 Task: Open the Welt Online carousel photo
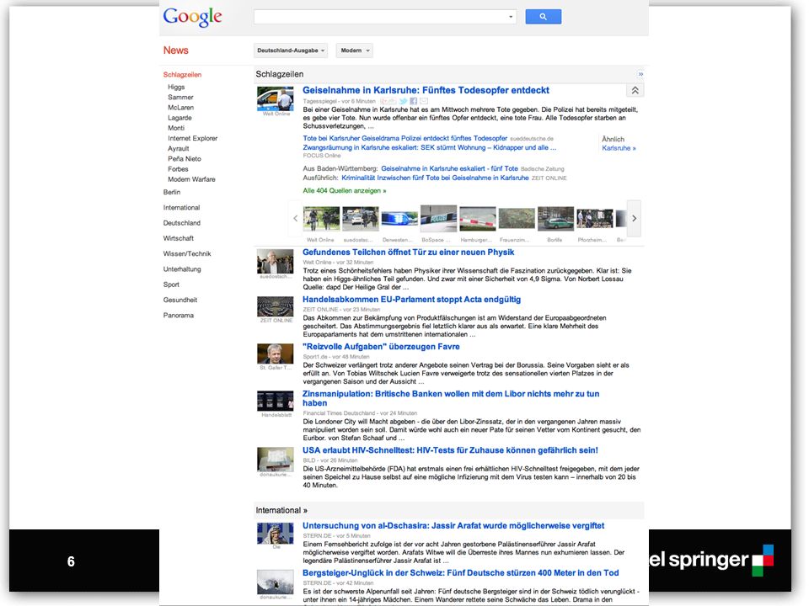coord(321,219)
